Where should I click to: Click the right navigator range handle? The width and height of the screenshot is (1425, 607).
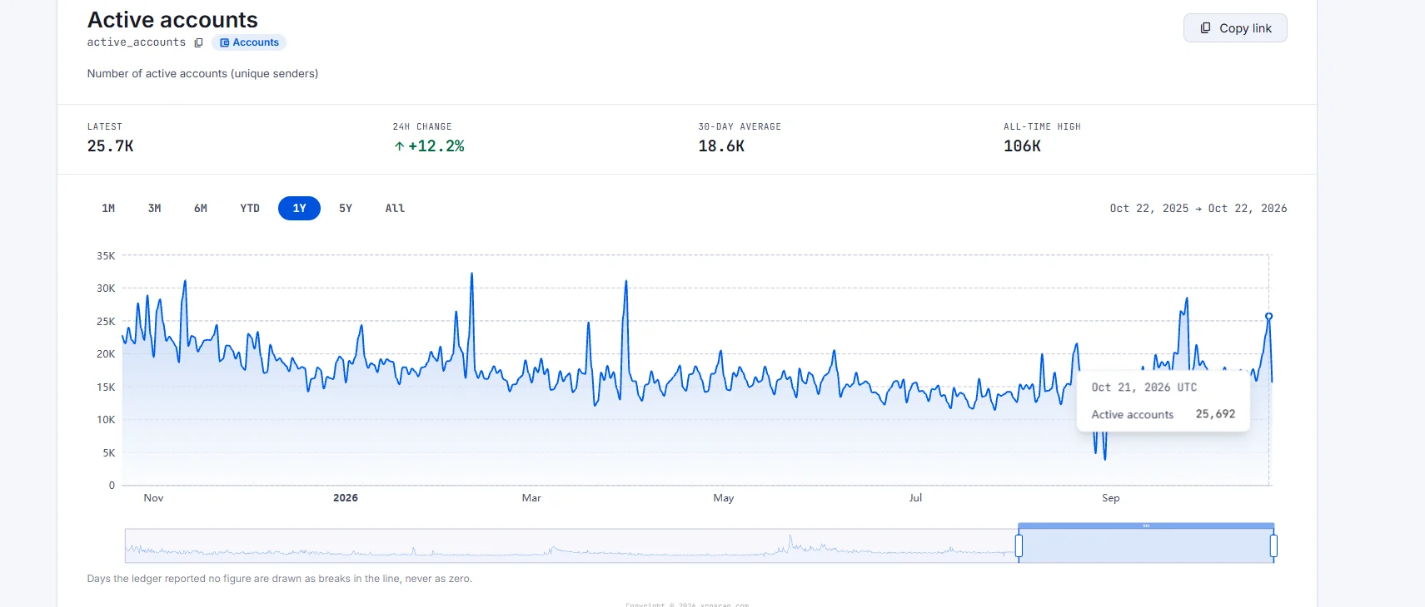tap(1273, 545)
